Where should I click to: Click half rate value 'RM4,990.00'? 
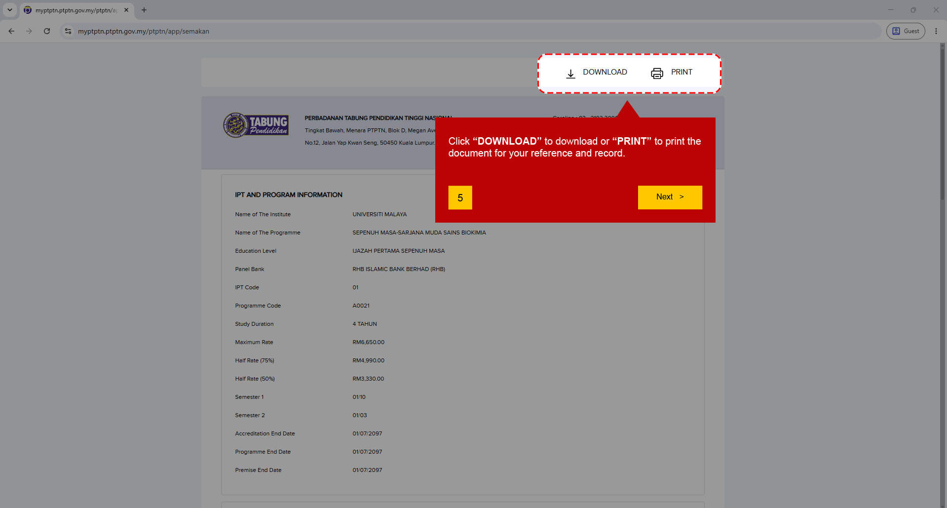click(x=368, y=360)
